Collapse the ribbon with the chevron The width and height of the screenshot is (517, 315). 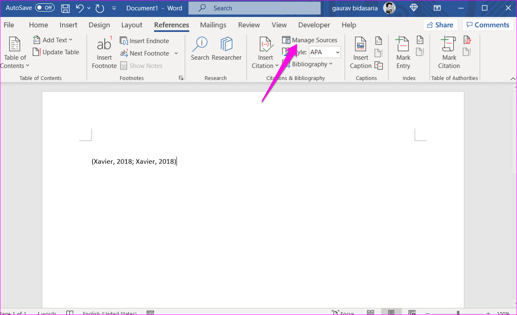click(x=513, y=78)
